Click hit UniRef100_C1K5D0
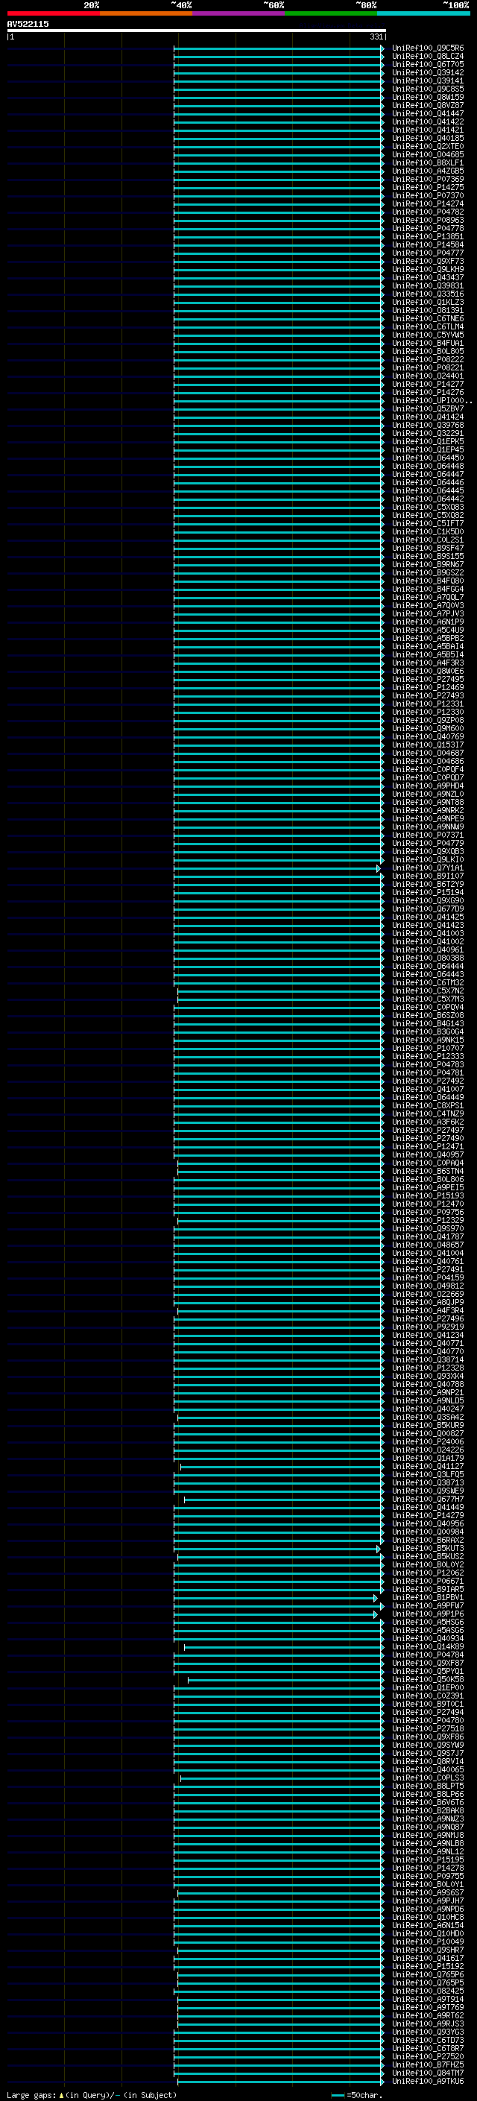Image resolution: width=477 pixels, height=2101 pixels. [x=427, y=532]
